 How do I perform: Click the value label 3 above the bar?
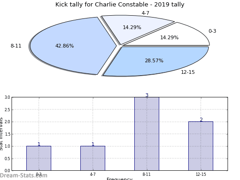coord(147,95)
